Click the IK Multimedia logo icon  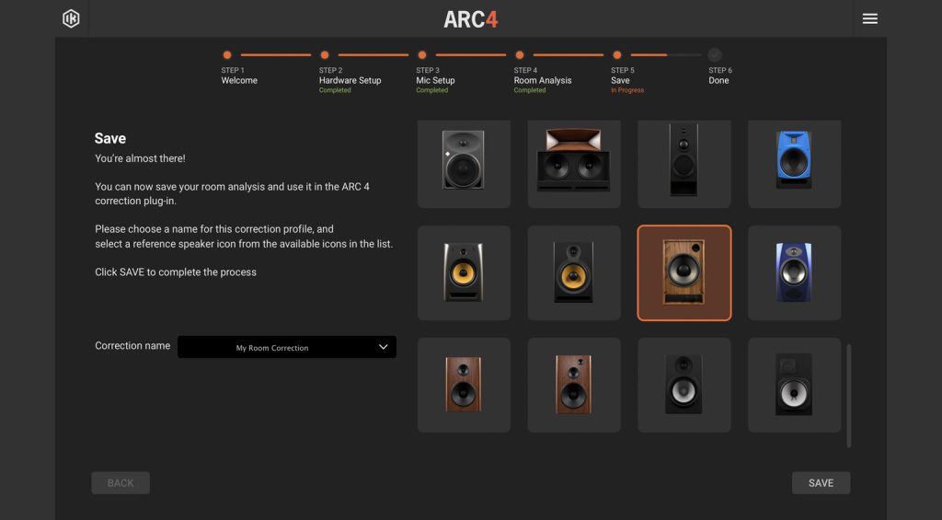(71, 18)
